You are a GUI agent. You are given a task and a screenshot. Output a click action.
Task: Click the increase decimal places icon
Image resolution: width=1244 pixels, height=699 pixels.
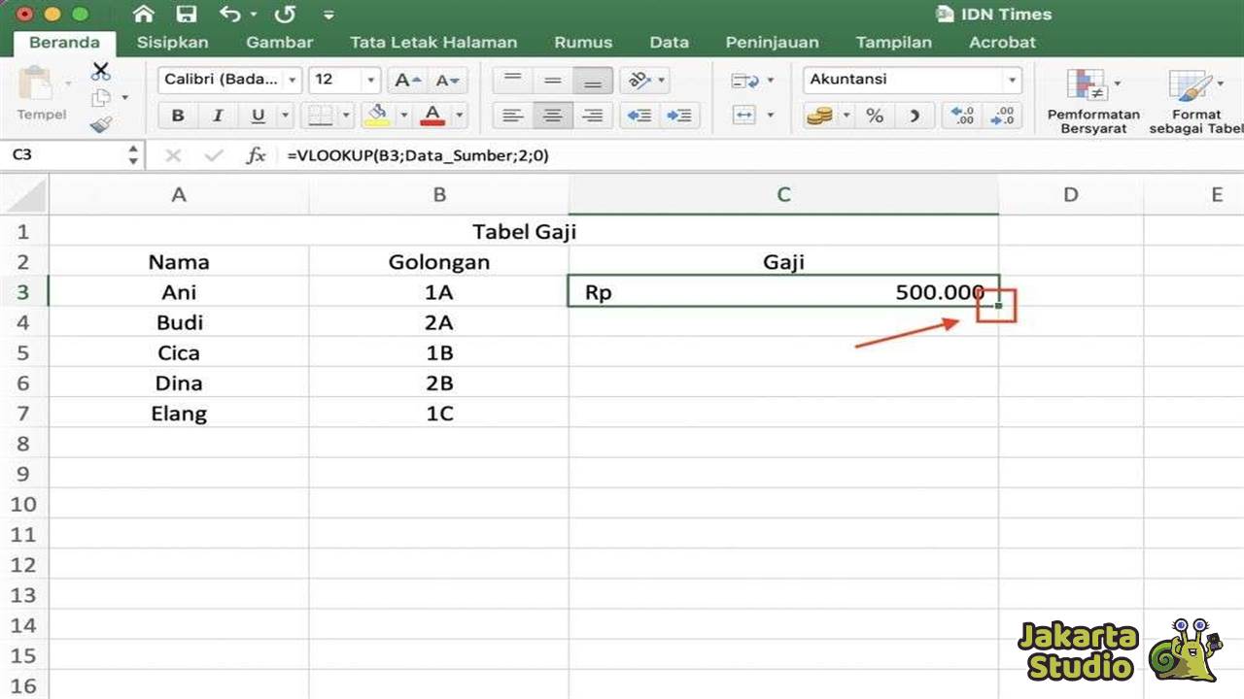[x=962, y=116]
